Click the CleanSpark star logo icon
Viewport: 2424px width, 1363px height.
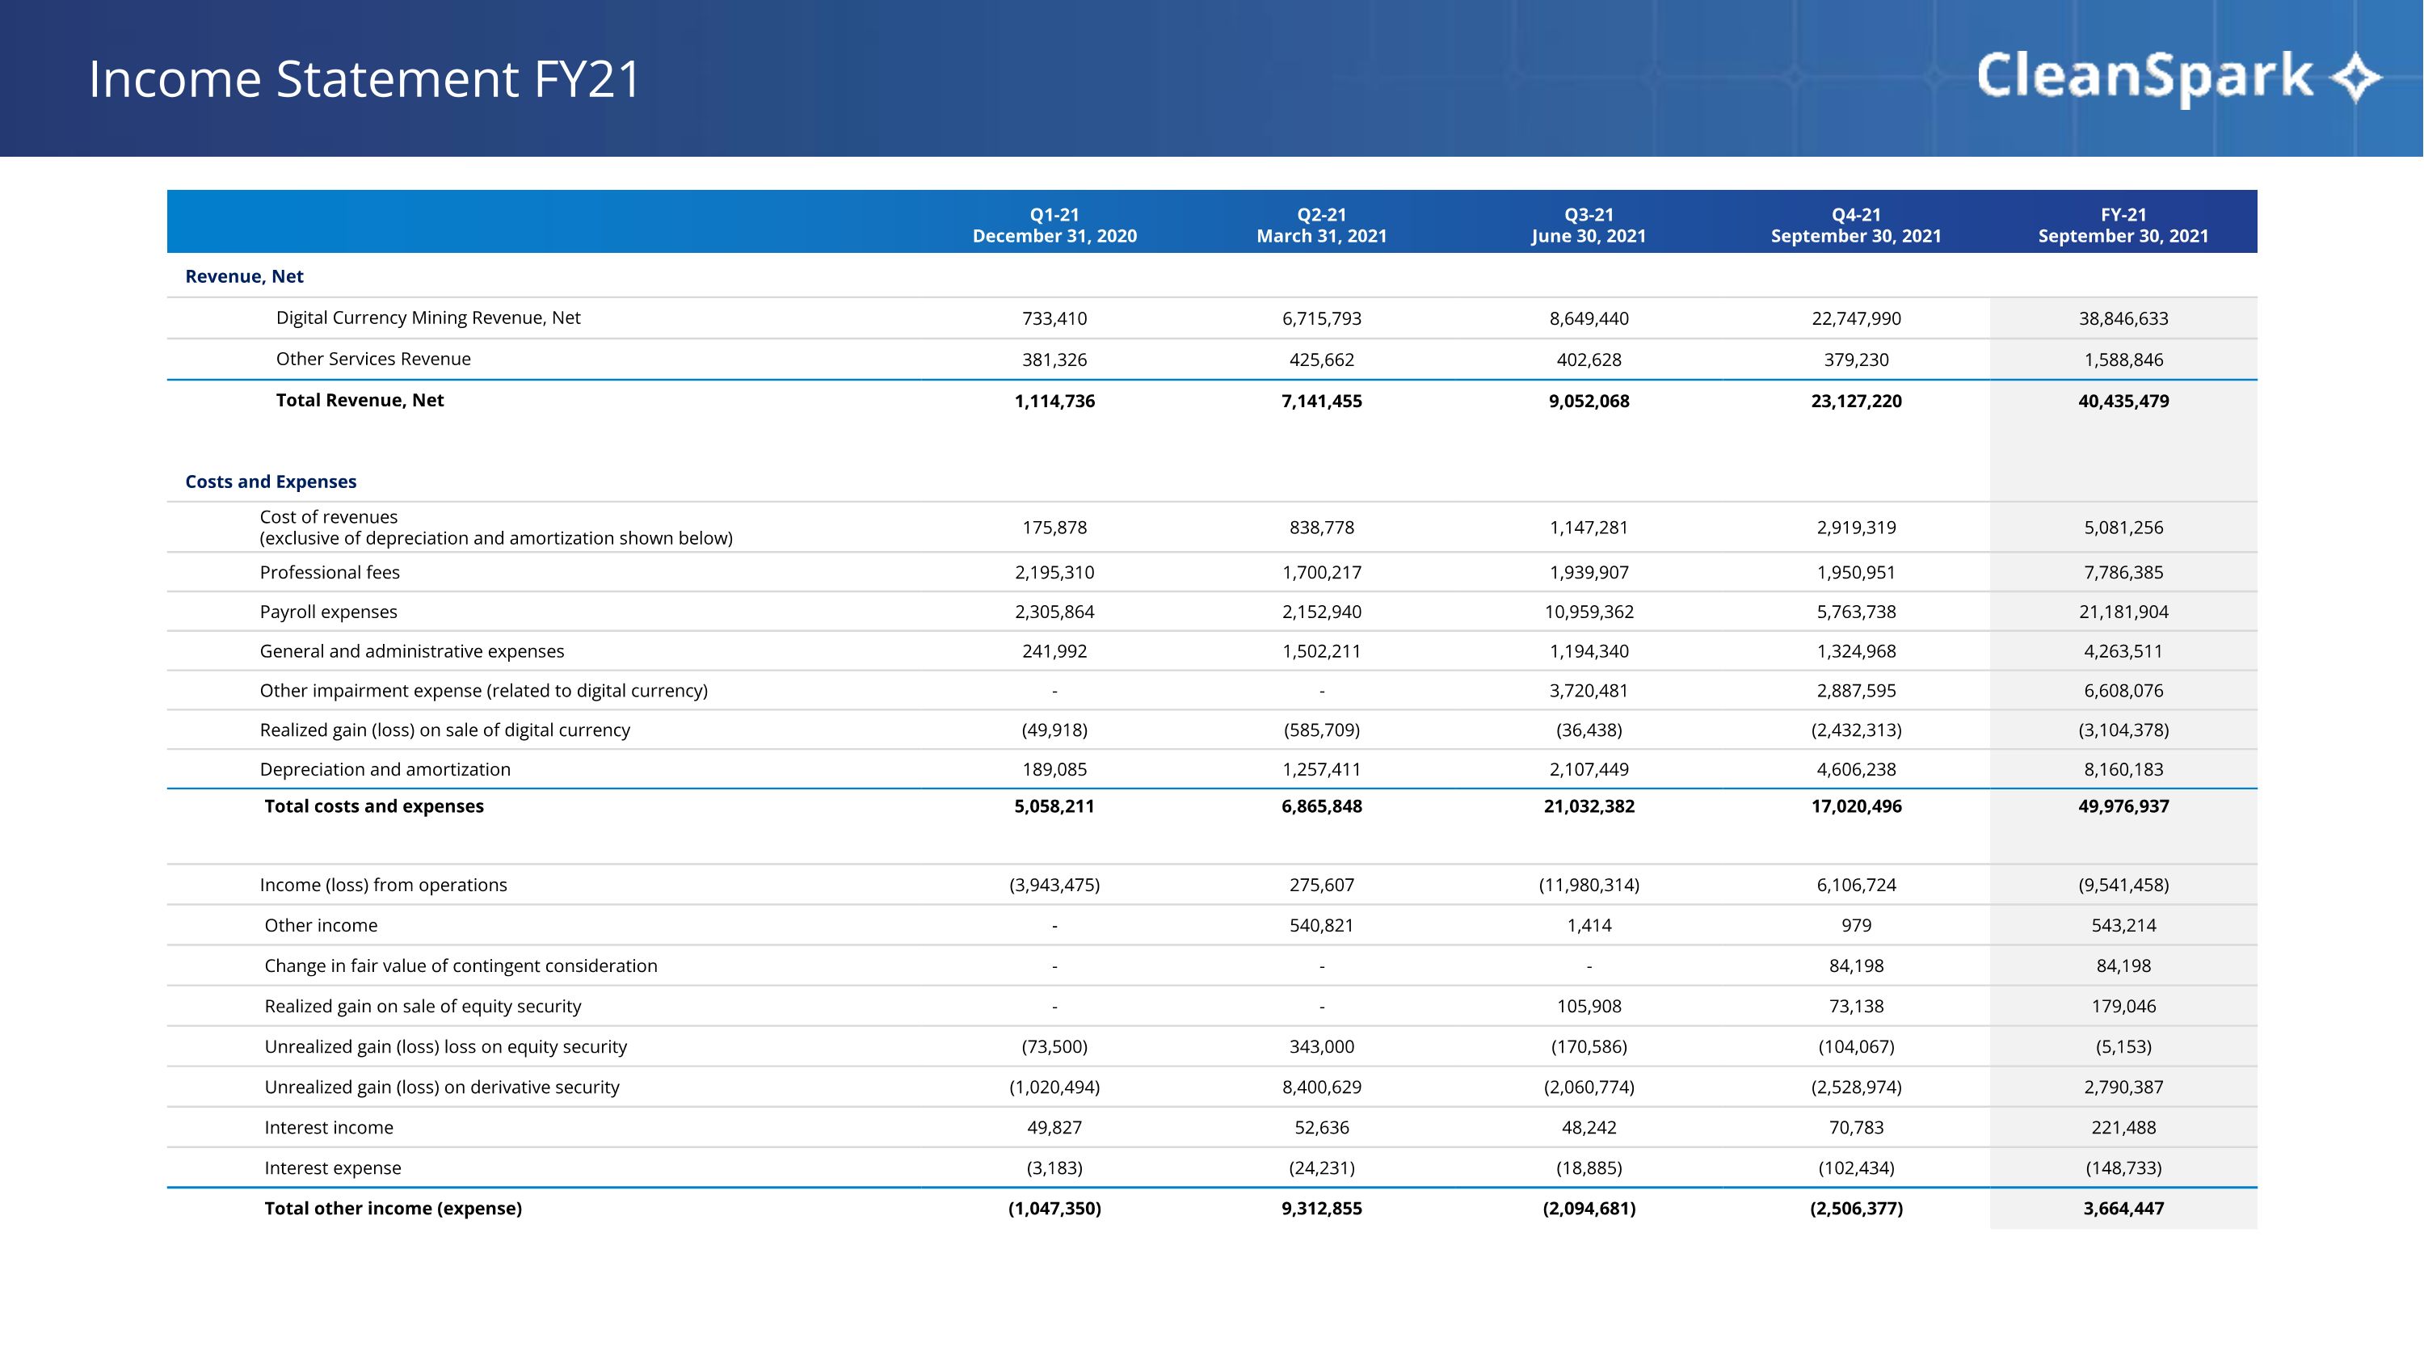pos(2355,77)
